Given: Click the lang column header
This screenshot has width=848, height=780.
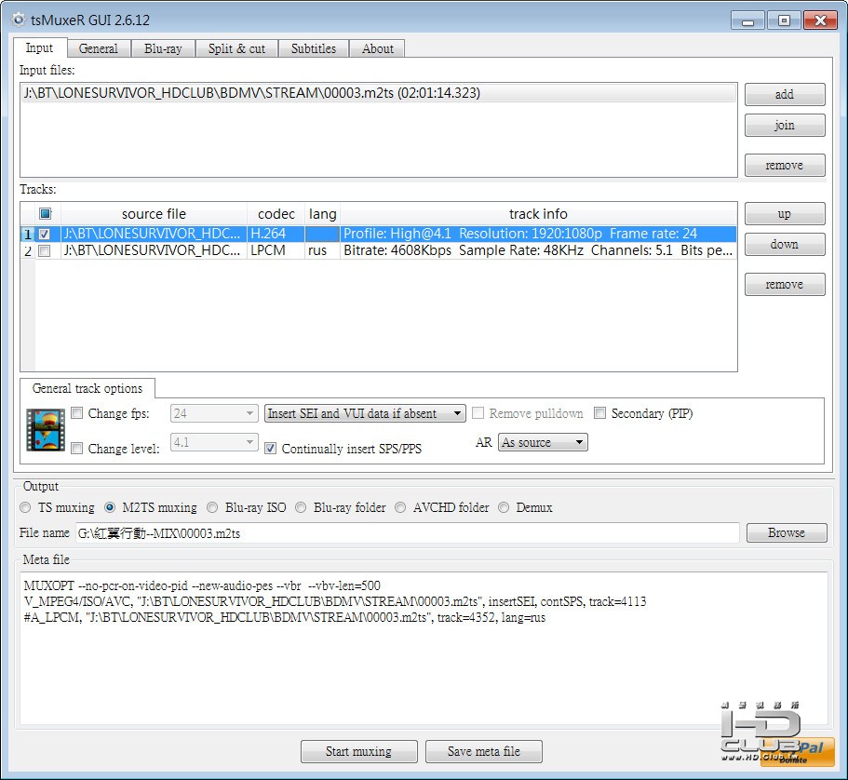Looking at the screenshot, I should point(323,214).
